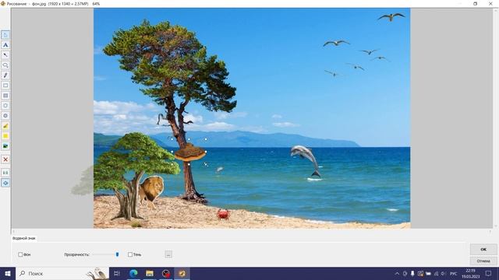Select the yellow highlight rectangle tool

click(5, 136)
